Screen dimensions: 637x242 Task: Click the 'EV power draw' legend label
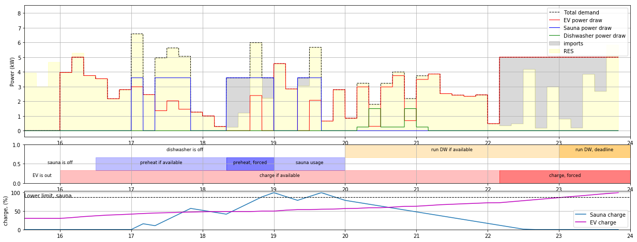tap(583, 20)
